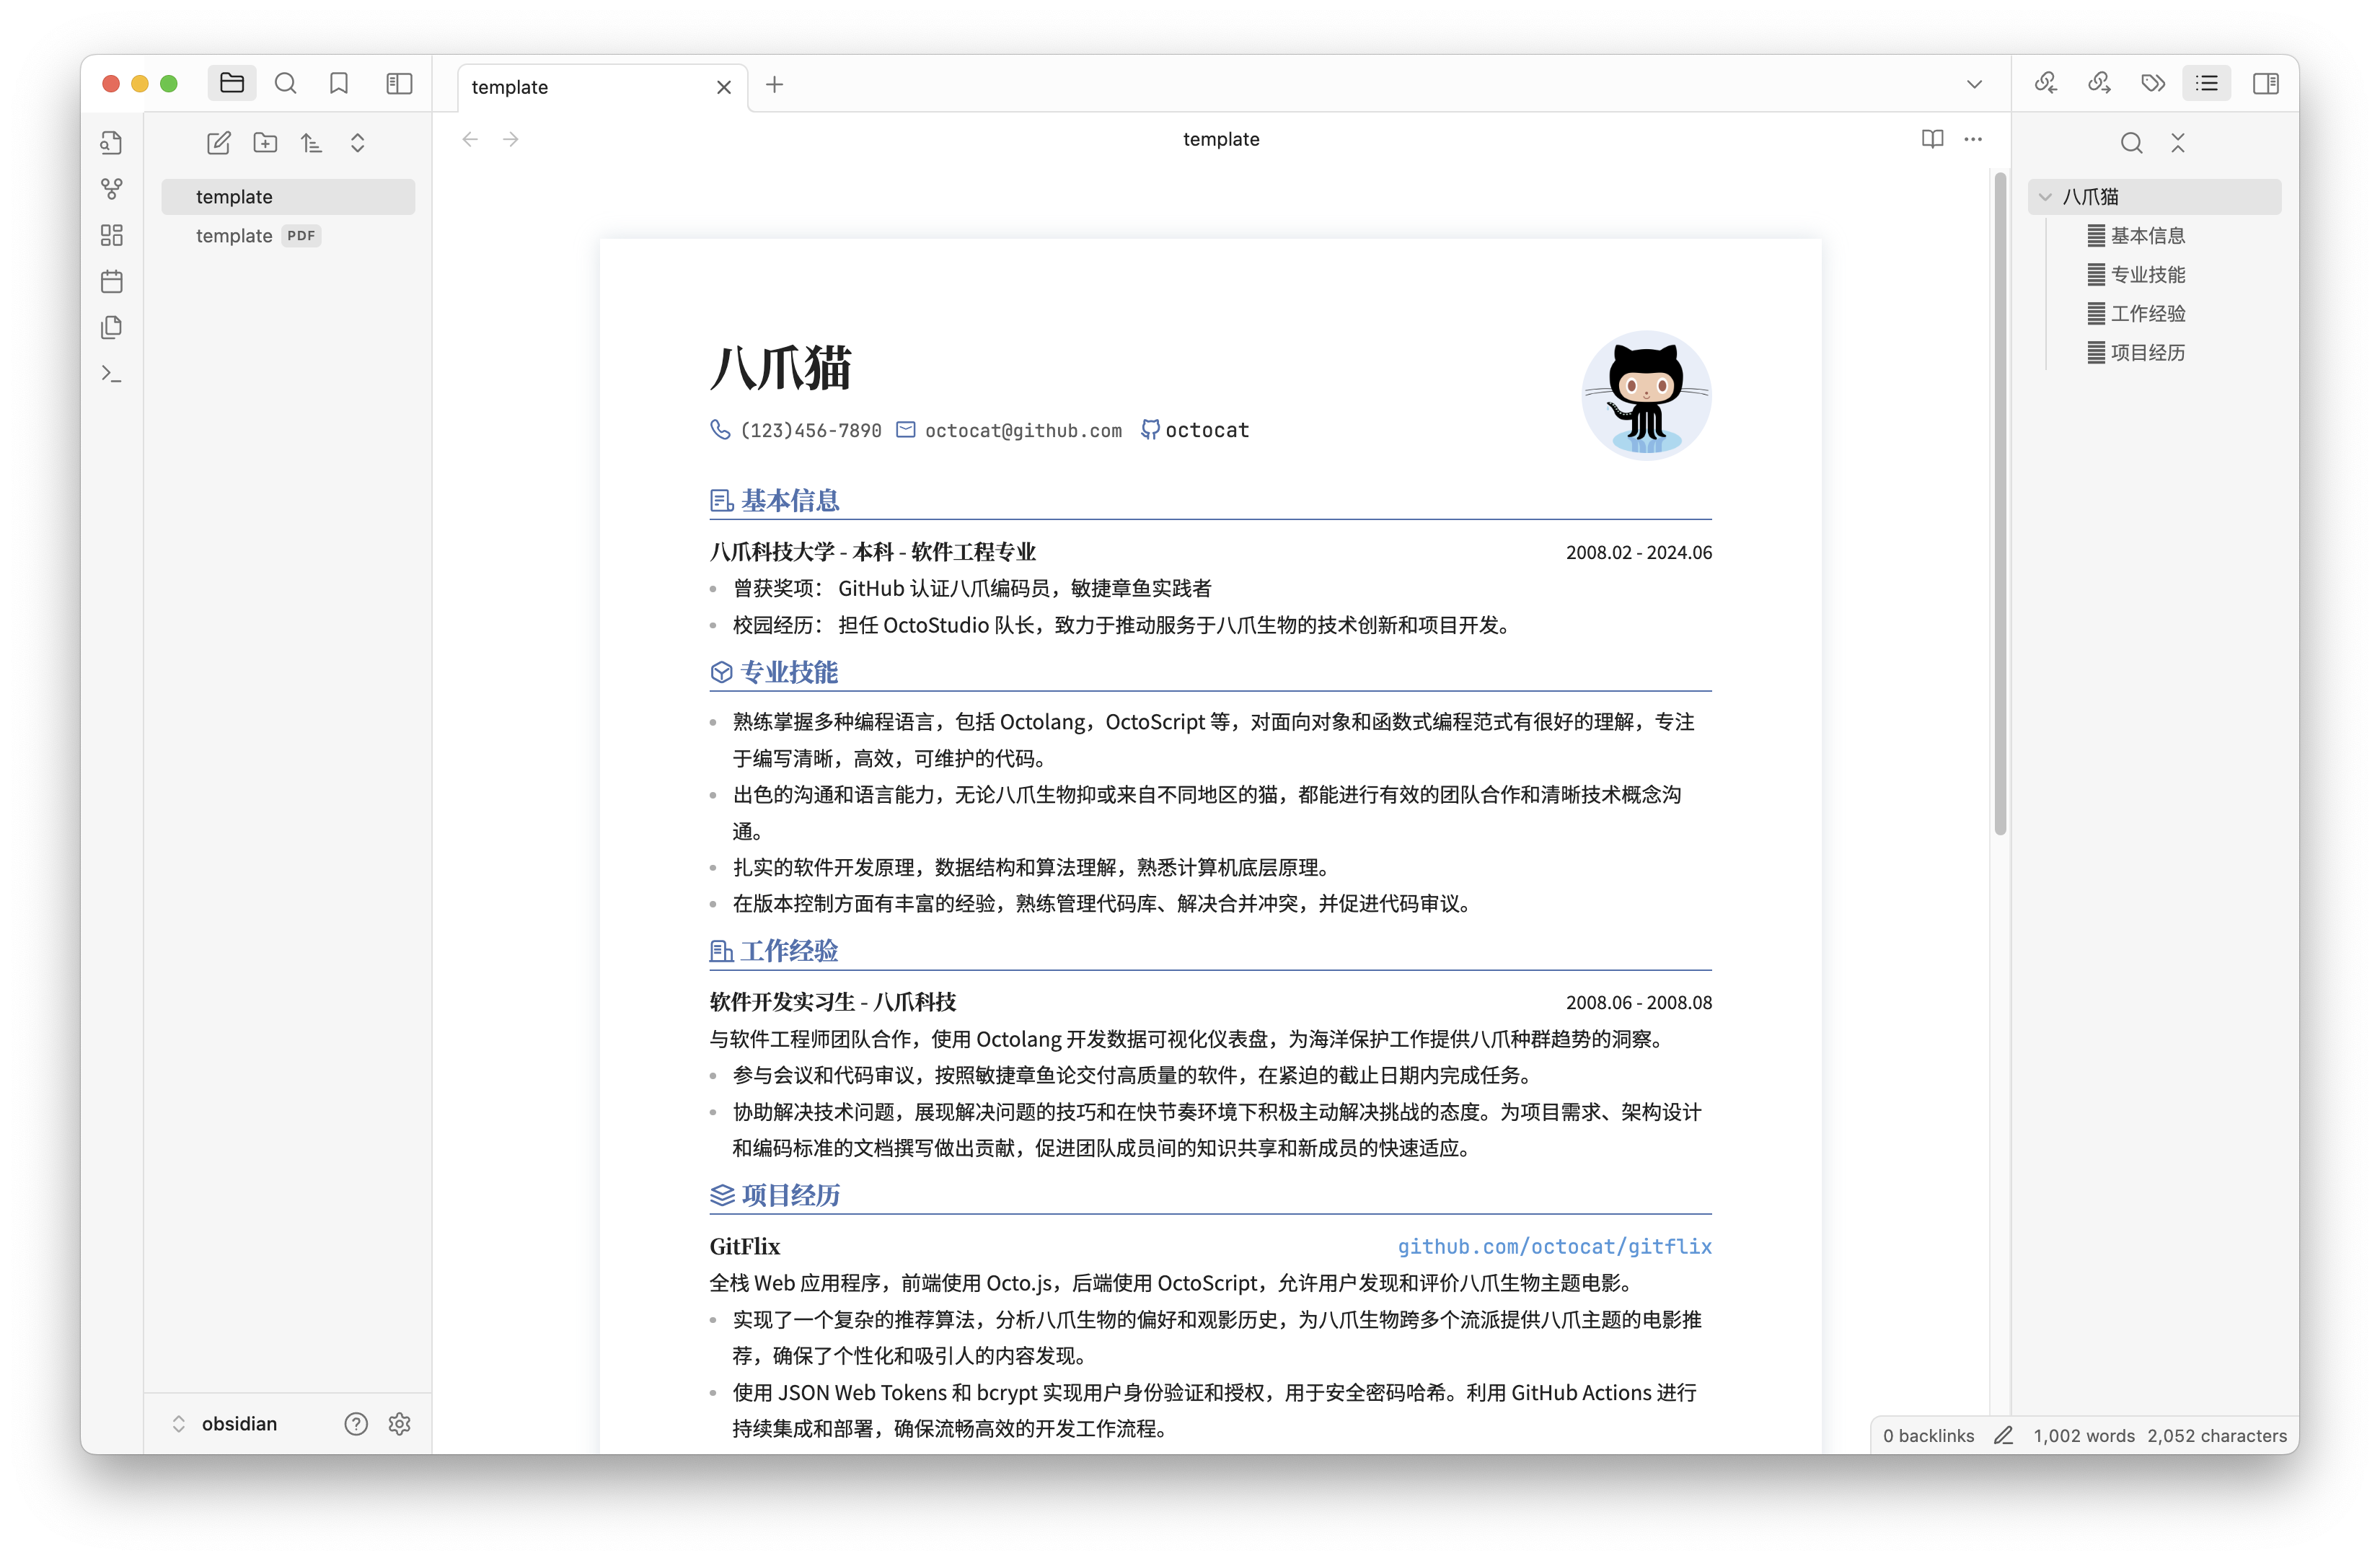Open the canvas icon in ribbon
Image resolution: width=2380 pixels, height=1561 pixels.
(x=112, y=235)
